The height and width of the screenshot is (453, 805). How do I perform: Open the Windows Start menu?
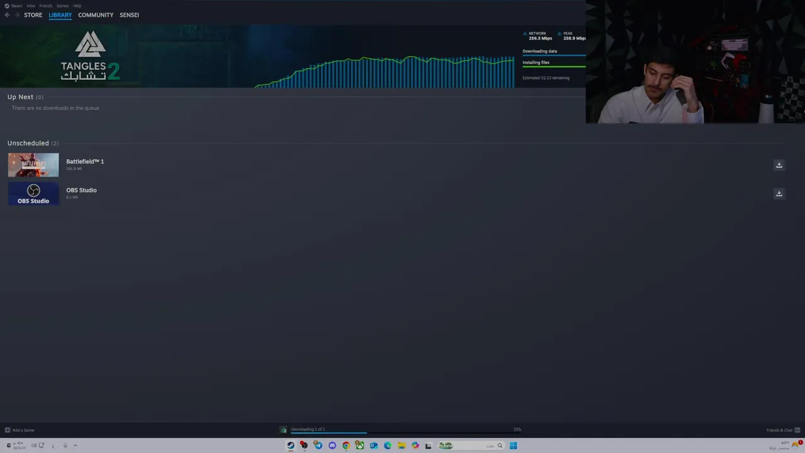coord(513,445)
